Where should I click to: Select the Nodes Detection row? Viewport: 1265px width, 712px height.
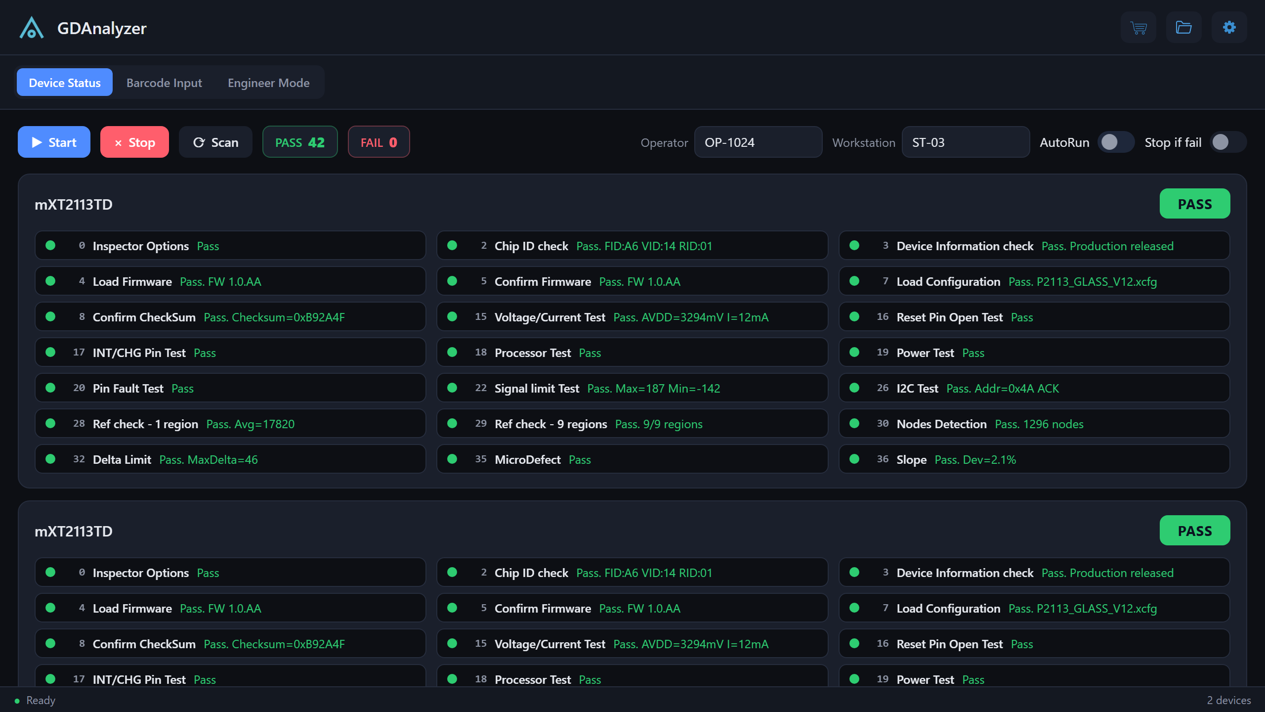click(1034, 424)
